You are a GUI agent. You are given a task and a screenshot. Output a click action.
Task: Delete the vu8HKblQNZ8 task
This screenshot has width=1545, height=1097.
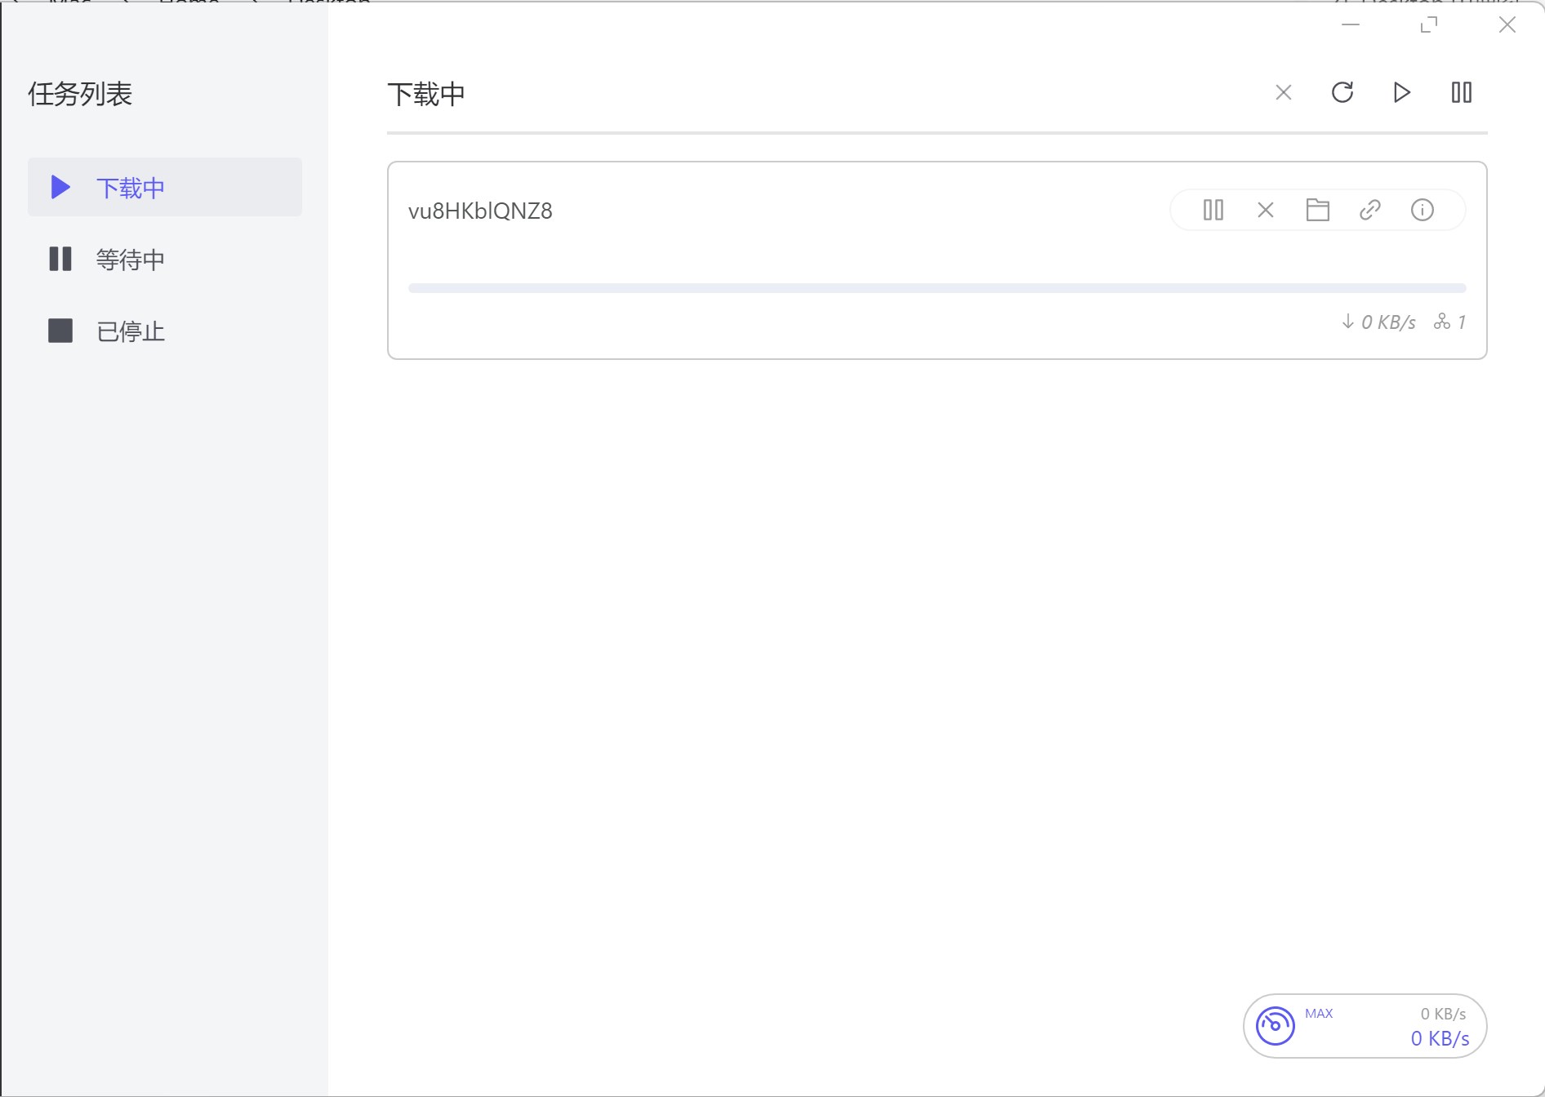click(1265, 210)
